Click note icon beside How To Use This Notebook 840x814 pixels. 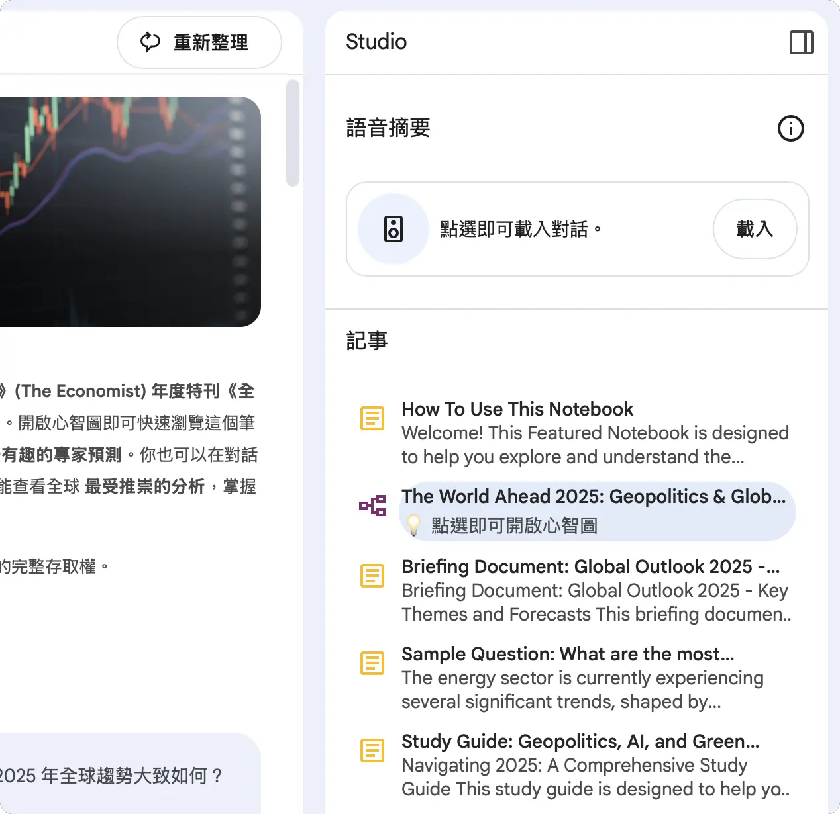pos(372,418)
